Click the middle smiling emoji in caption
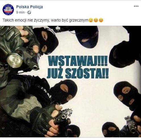 tap(96, 20)
